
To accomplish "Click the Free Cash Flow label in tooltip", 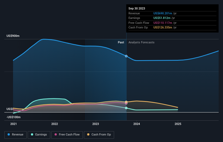I will [x=139, y=23].
